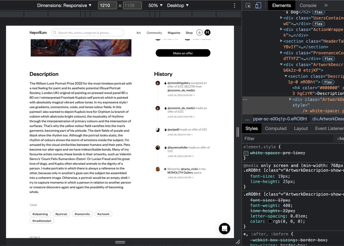The image size is (344, 246).
Task: Open the Intercom chat bubble
Action: [224, 228]
